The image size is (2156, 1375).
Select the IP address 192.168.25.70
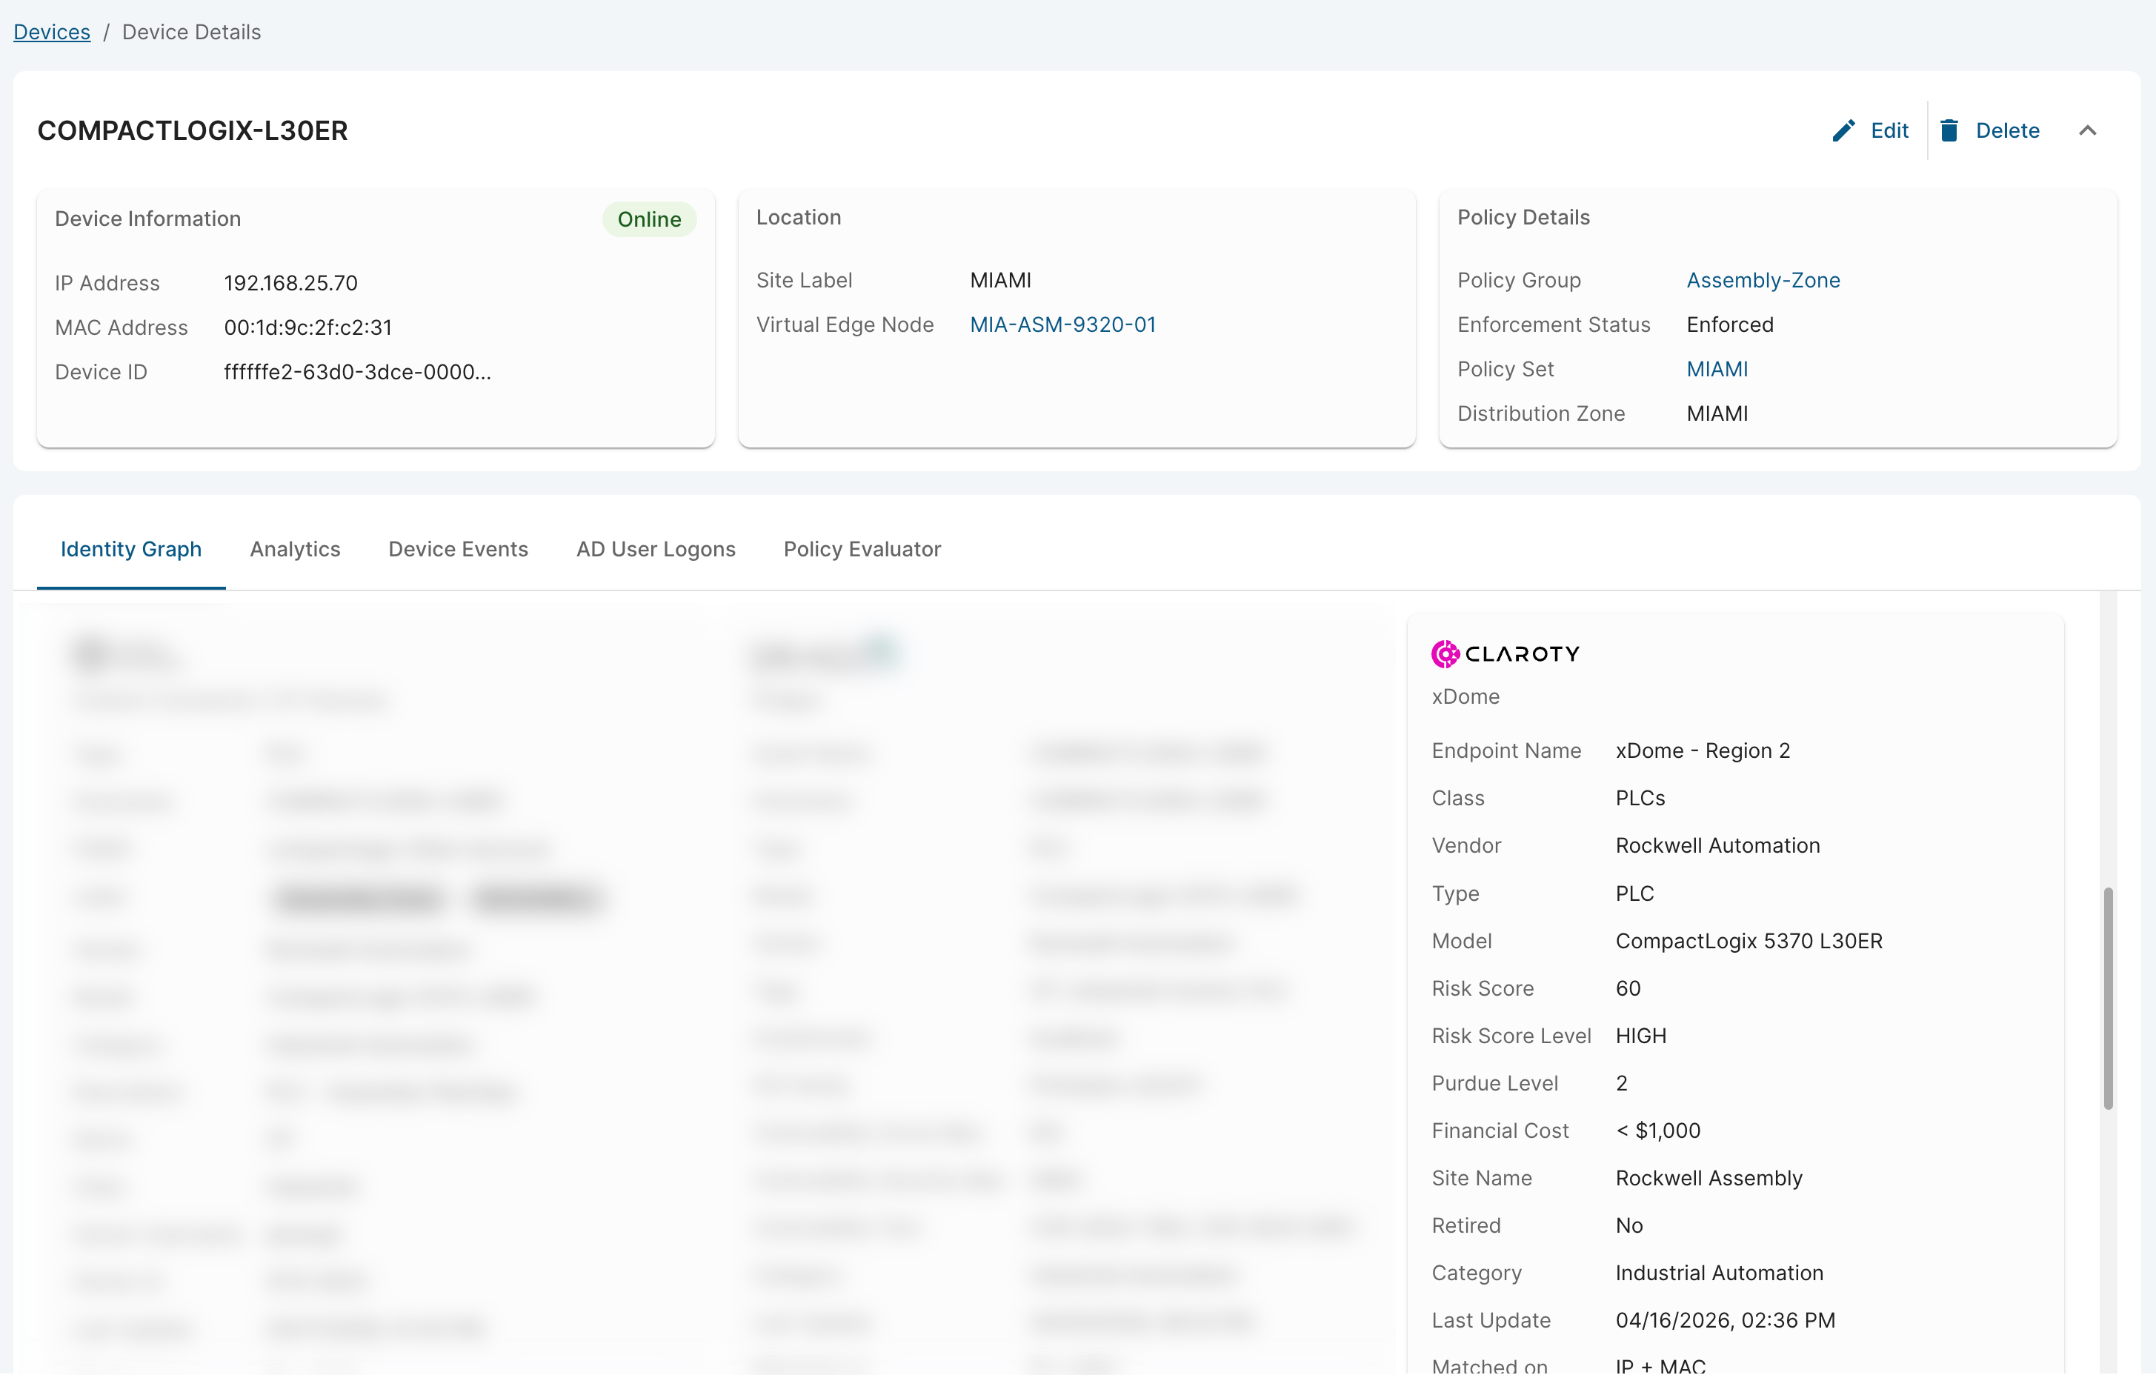[291, 283]
